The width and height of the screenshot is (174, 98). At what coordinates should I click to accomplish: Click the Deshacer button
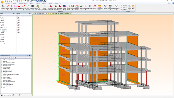tap(124, 5)
